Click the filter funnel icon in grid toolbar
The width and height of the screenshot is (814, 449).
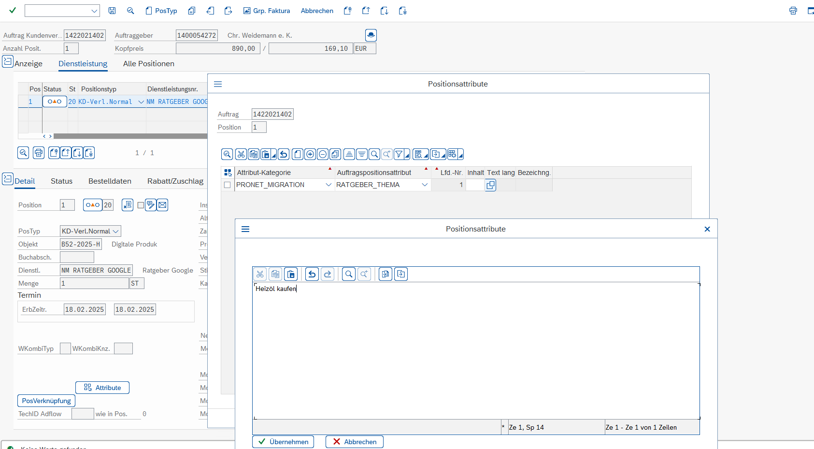399,154
